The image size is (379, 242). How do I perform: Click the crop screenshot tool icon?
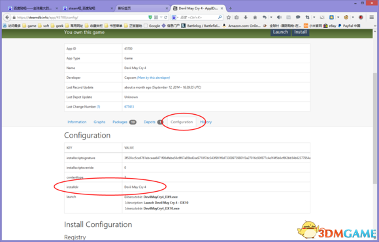pos(308,18)
